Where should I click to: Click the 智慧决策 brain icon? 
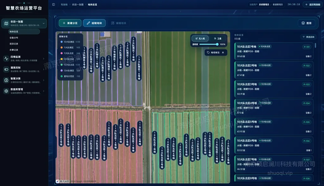click(x=6, y=80)
